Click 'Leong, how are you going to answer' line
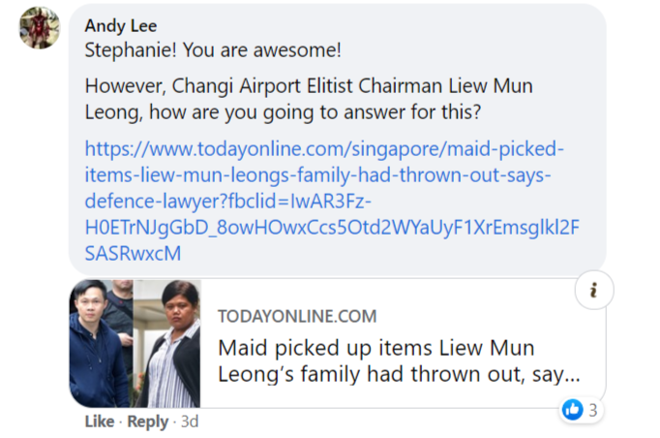Screen dimensions: 660x438 tap(283, 112)
